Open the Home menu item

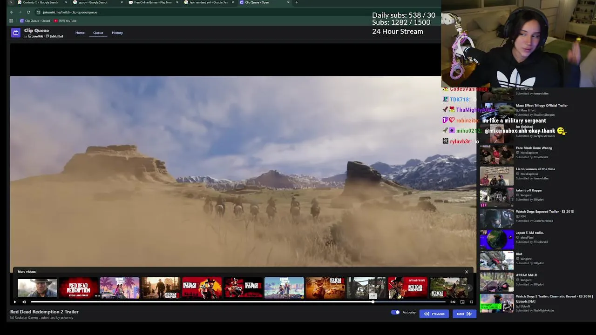(80, 33)
